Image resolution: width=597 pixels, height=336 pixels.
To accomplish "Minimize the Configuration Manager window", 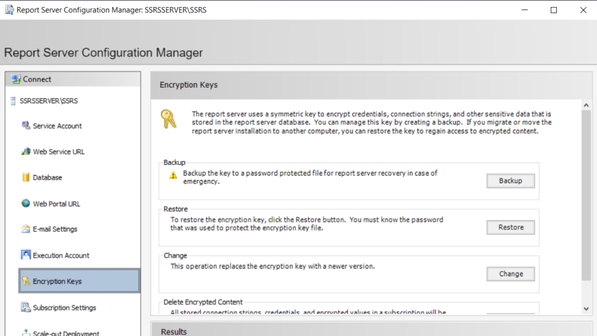I will click(x=525, y=10).
